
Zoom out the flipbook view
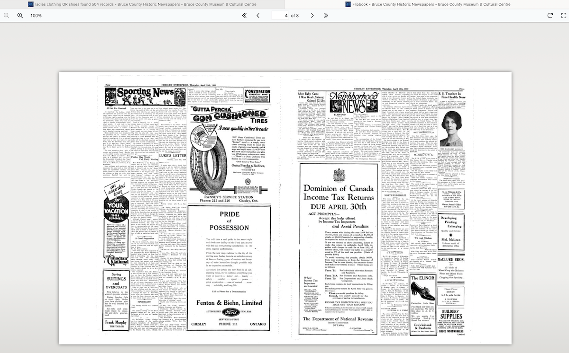pos(7,16)
